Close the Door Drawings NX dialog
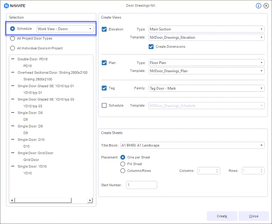Screen dimensions: 272x224 pyautogui.click(x=266, y=6)
